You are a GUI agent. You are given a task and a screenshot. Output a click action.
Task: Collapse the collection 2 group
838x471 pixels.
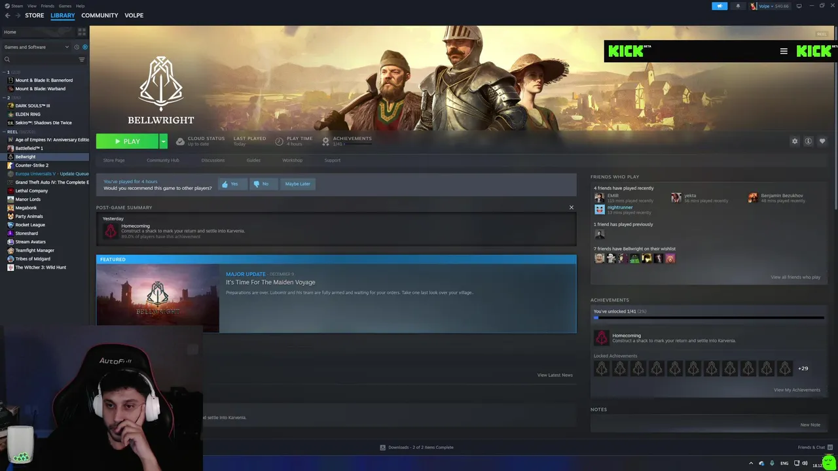pos(5,97)
